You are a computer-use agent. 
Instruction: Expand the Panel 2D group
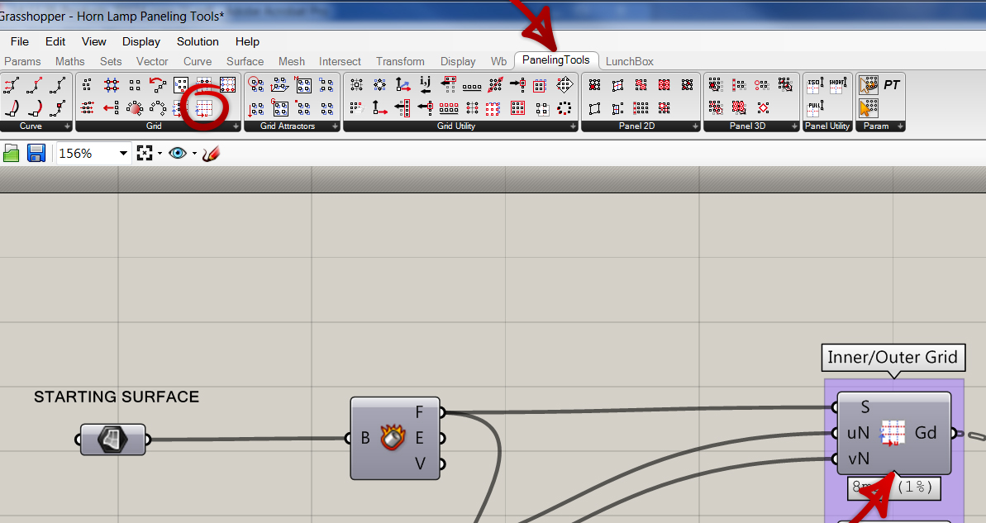[x=695, y=126]
